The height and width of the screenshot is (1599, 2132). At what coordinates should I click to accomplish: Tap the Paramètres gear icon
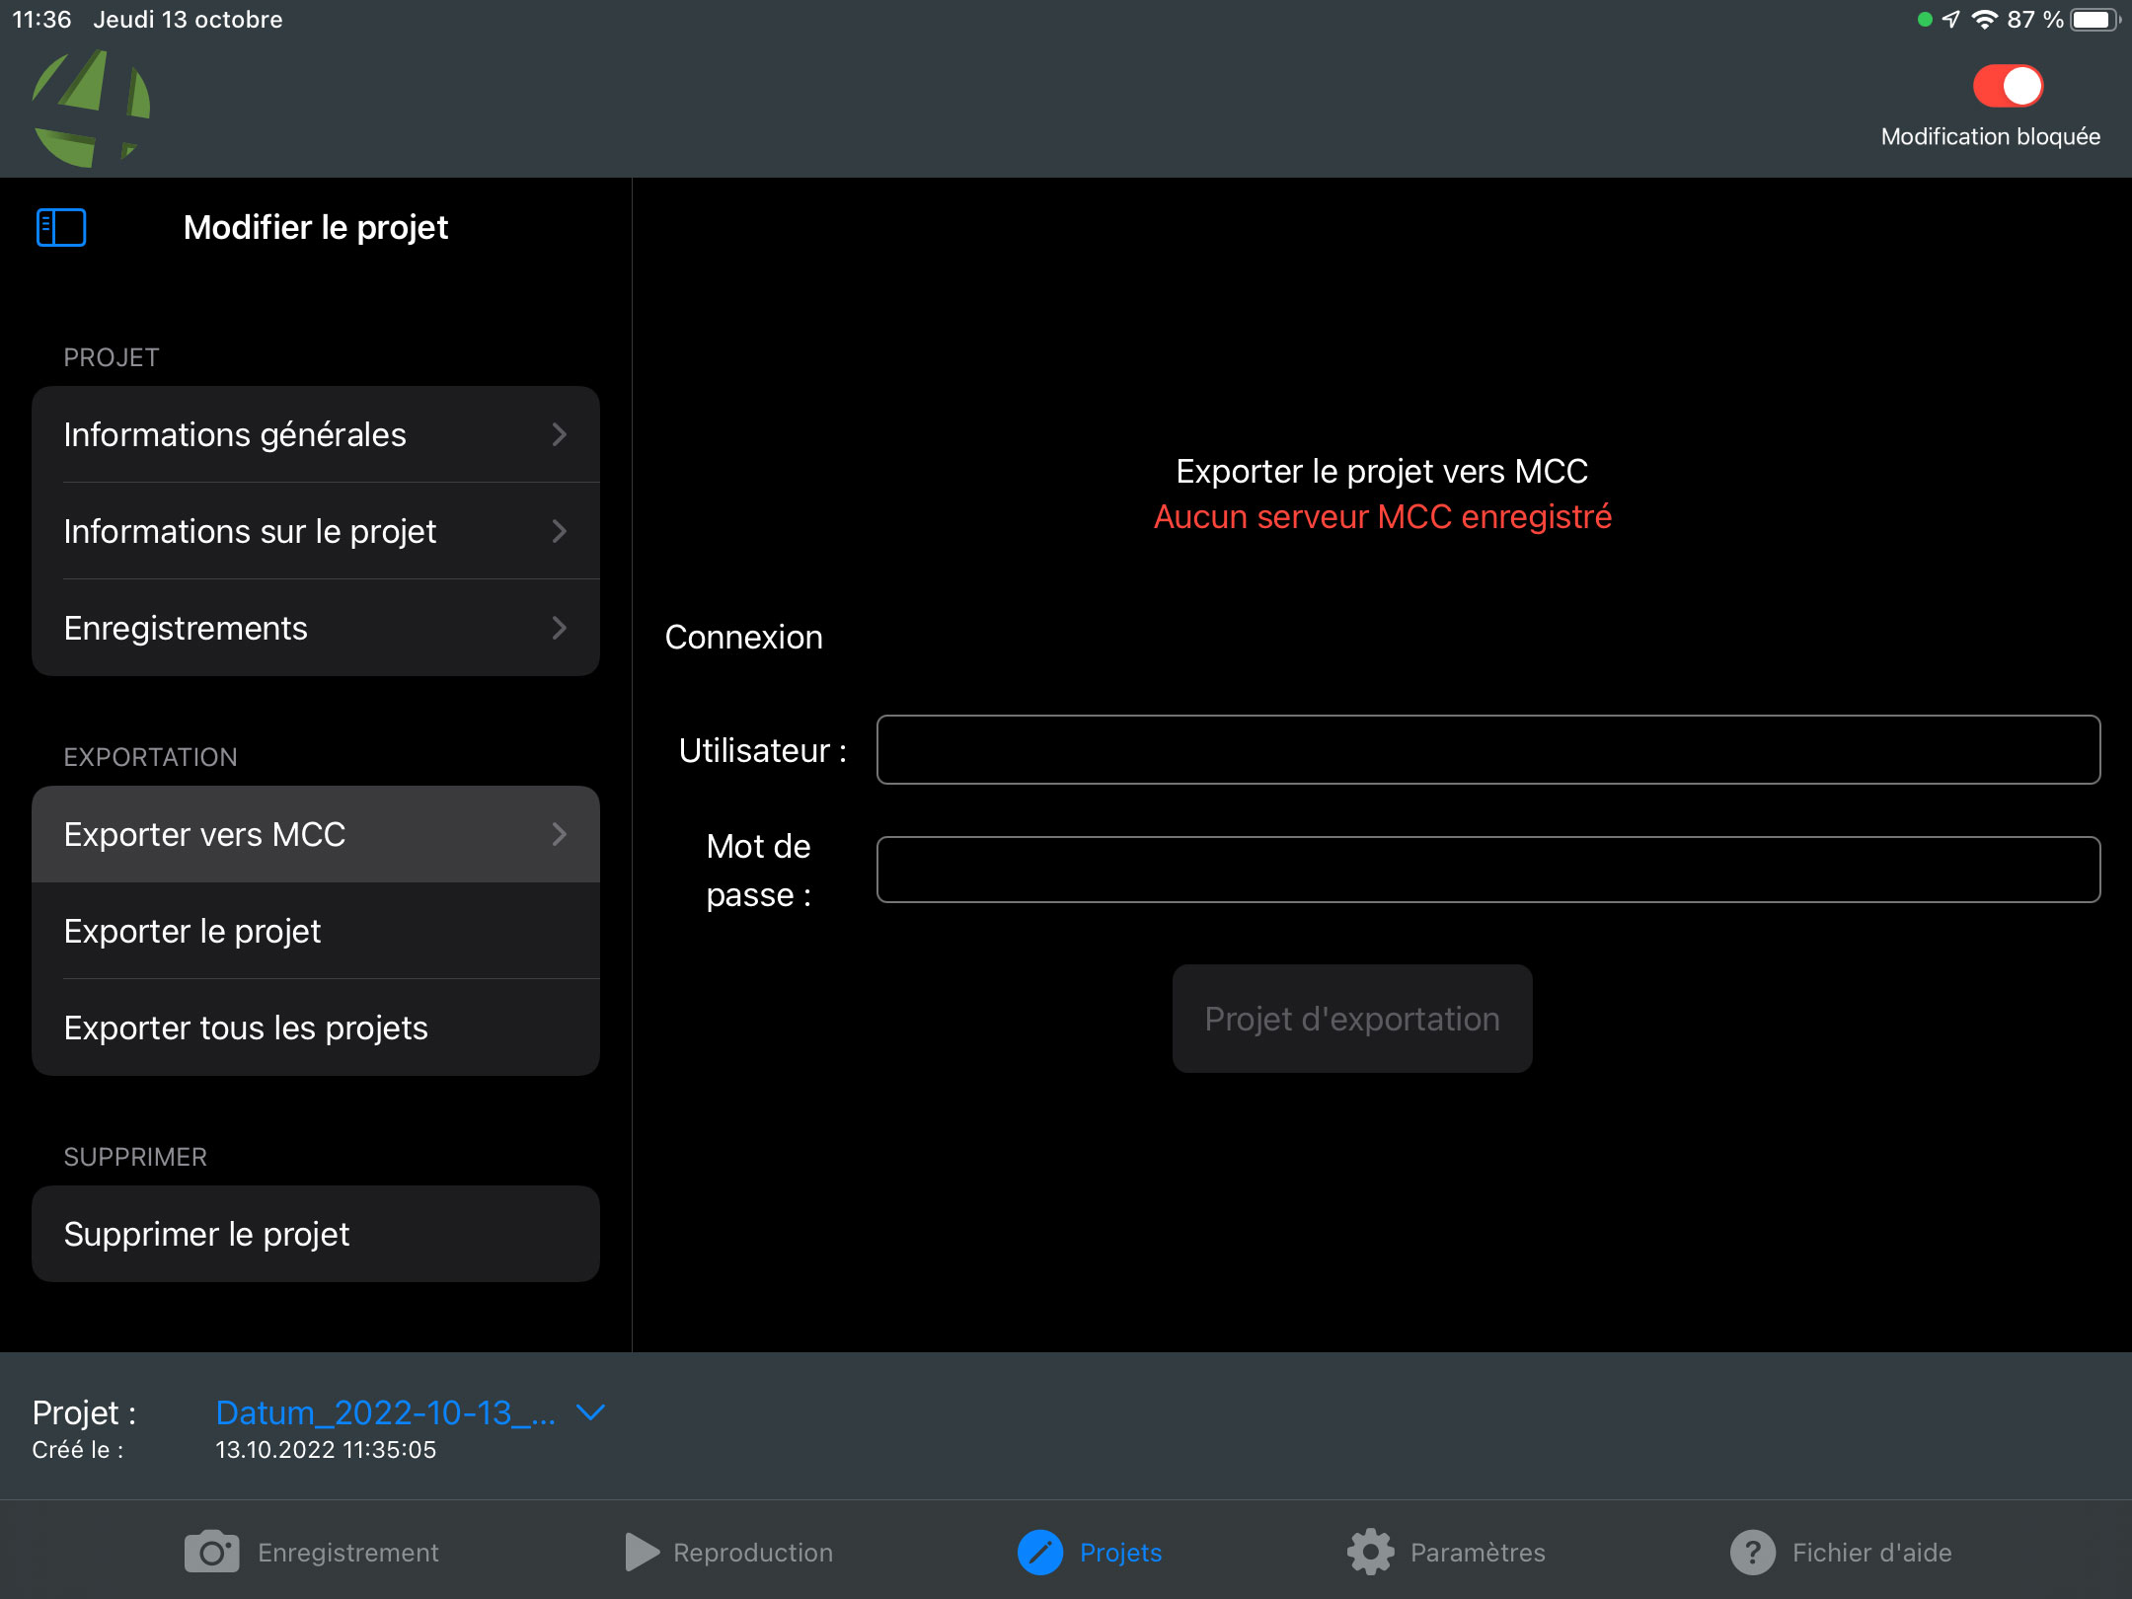pyautogui.click(x=1370, y=1552)
